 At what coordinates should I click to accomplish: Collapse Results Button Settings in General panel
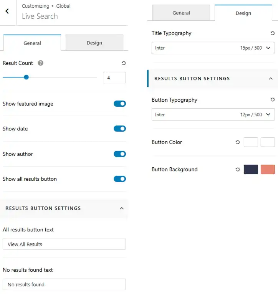point(122,208)
